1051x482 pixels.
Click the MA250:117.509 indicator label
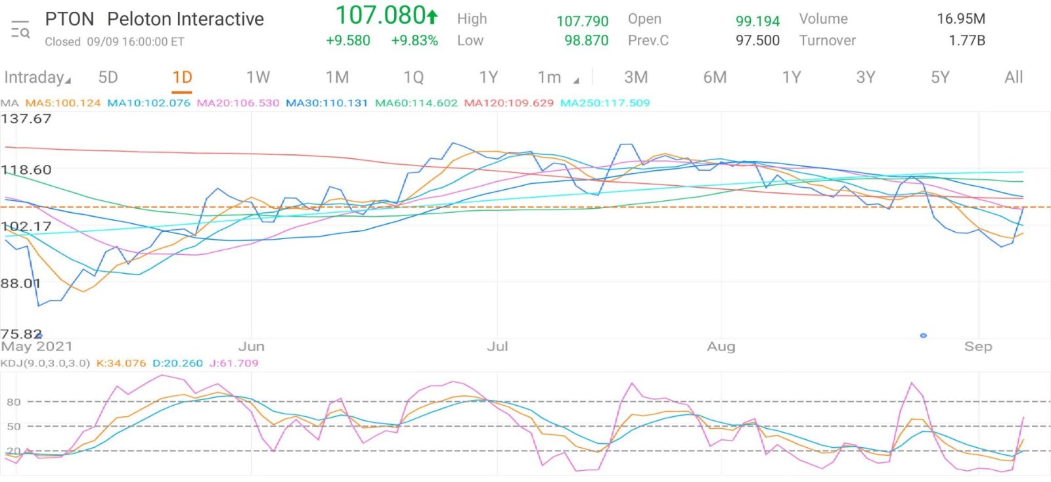605,103
